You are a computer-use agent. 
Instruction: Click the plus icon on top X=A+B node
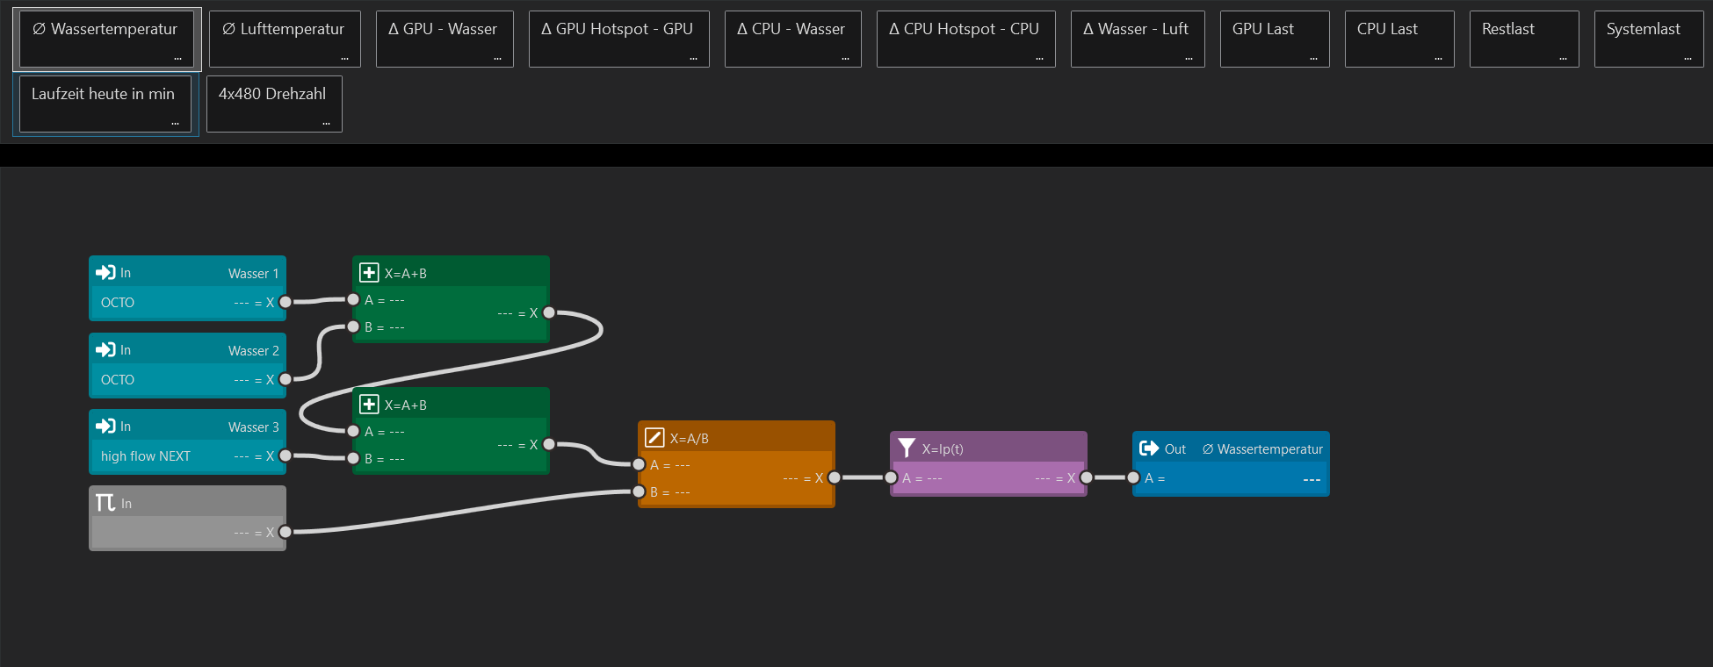click(370, 273)
